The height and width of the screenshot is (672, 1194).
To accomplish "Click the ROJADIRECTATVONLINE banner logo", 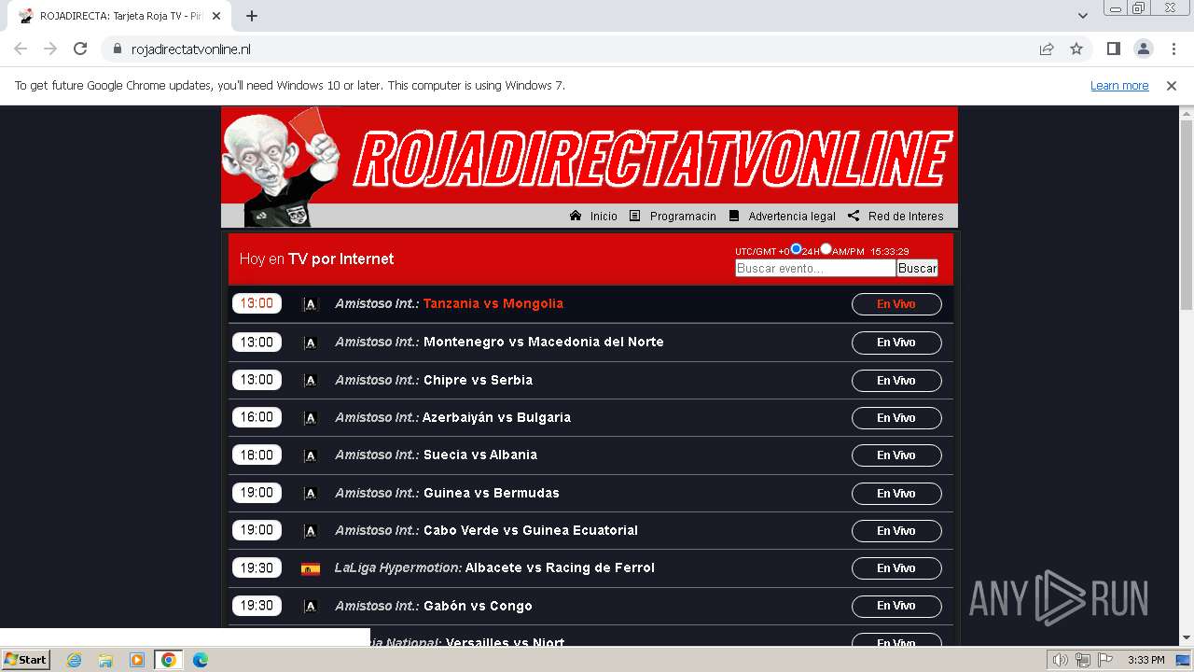I will click(653, 159).
